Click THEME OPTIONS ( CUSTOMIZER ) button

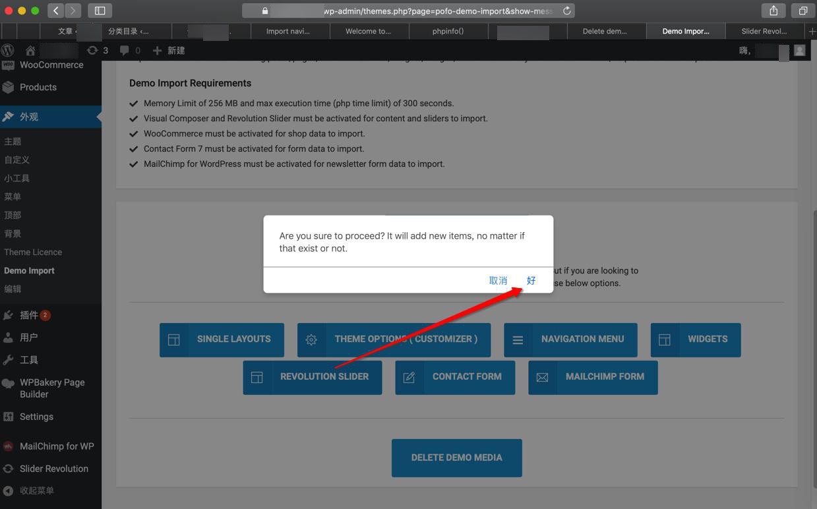point(394,340)
